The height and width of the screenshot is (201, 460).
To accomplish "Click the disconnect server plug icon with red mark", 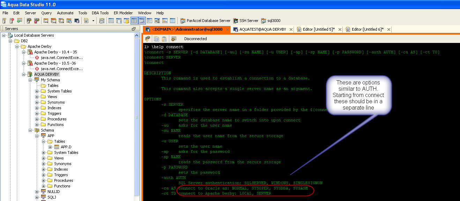I will point(36,21).
